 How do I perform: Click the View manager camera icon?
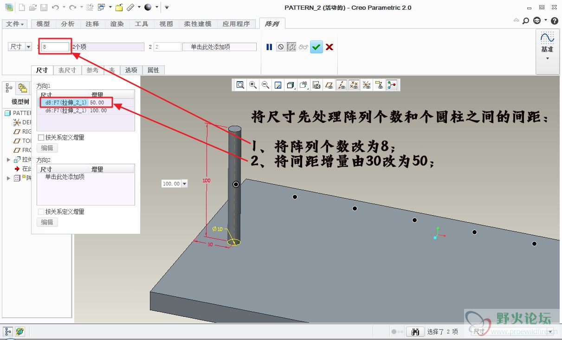pos(317,85)
